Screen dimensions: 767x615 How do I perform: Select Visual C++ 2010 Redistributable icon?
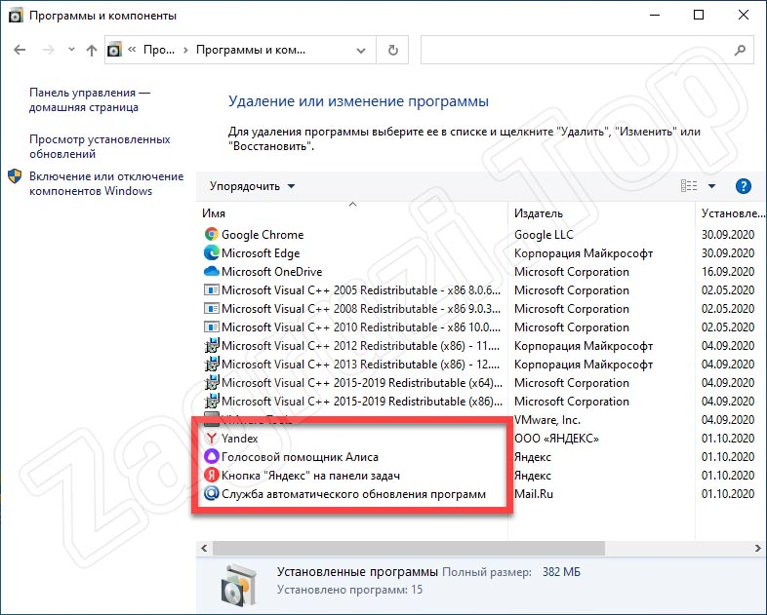(212, 327)
